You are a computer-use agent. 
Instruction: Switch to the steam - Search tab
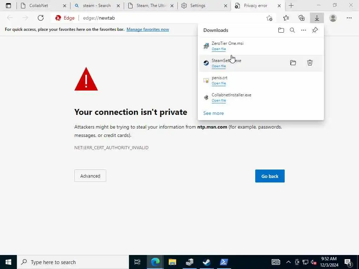(x=97, y=6)
